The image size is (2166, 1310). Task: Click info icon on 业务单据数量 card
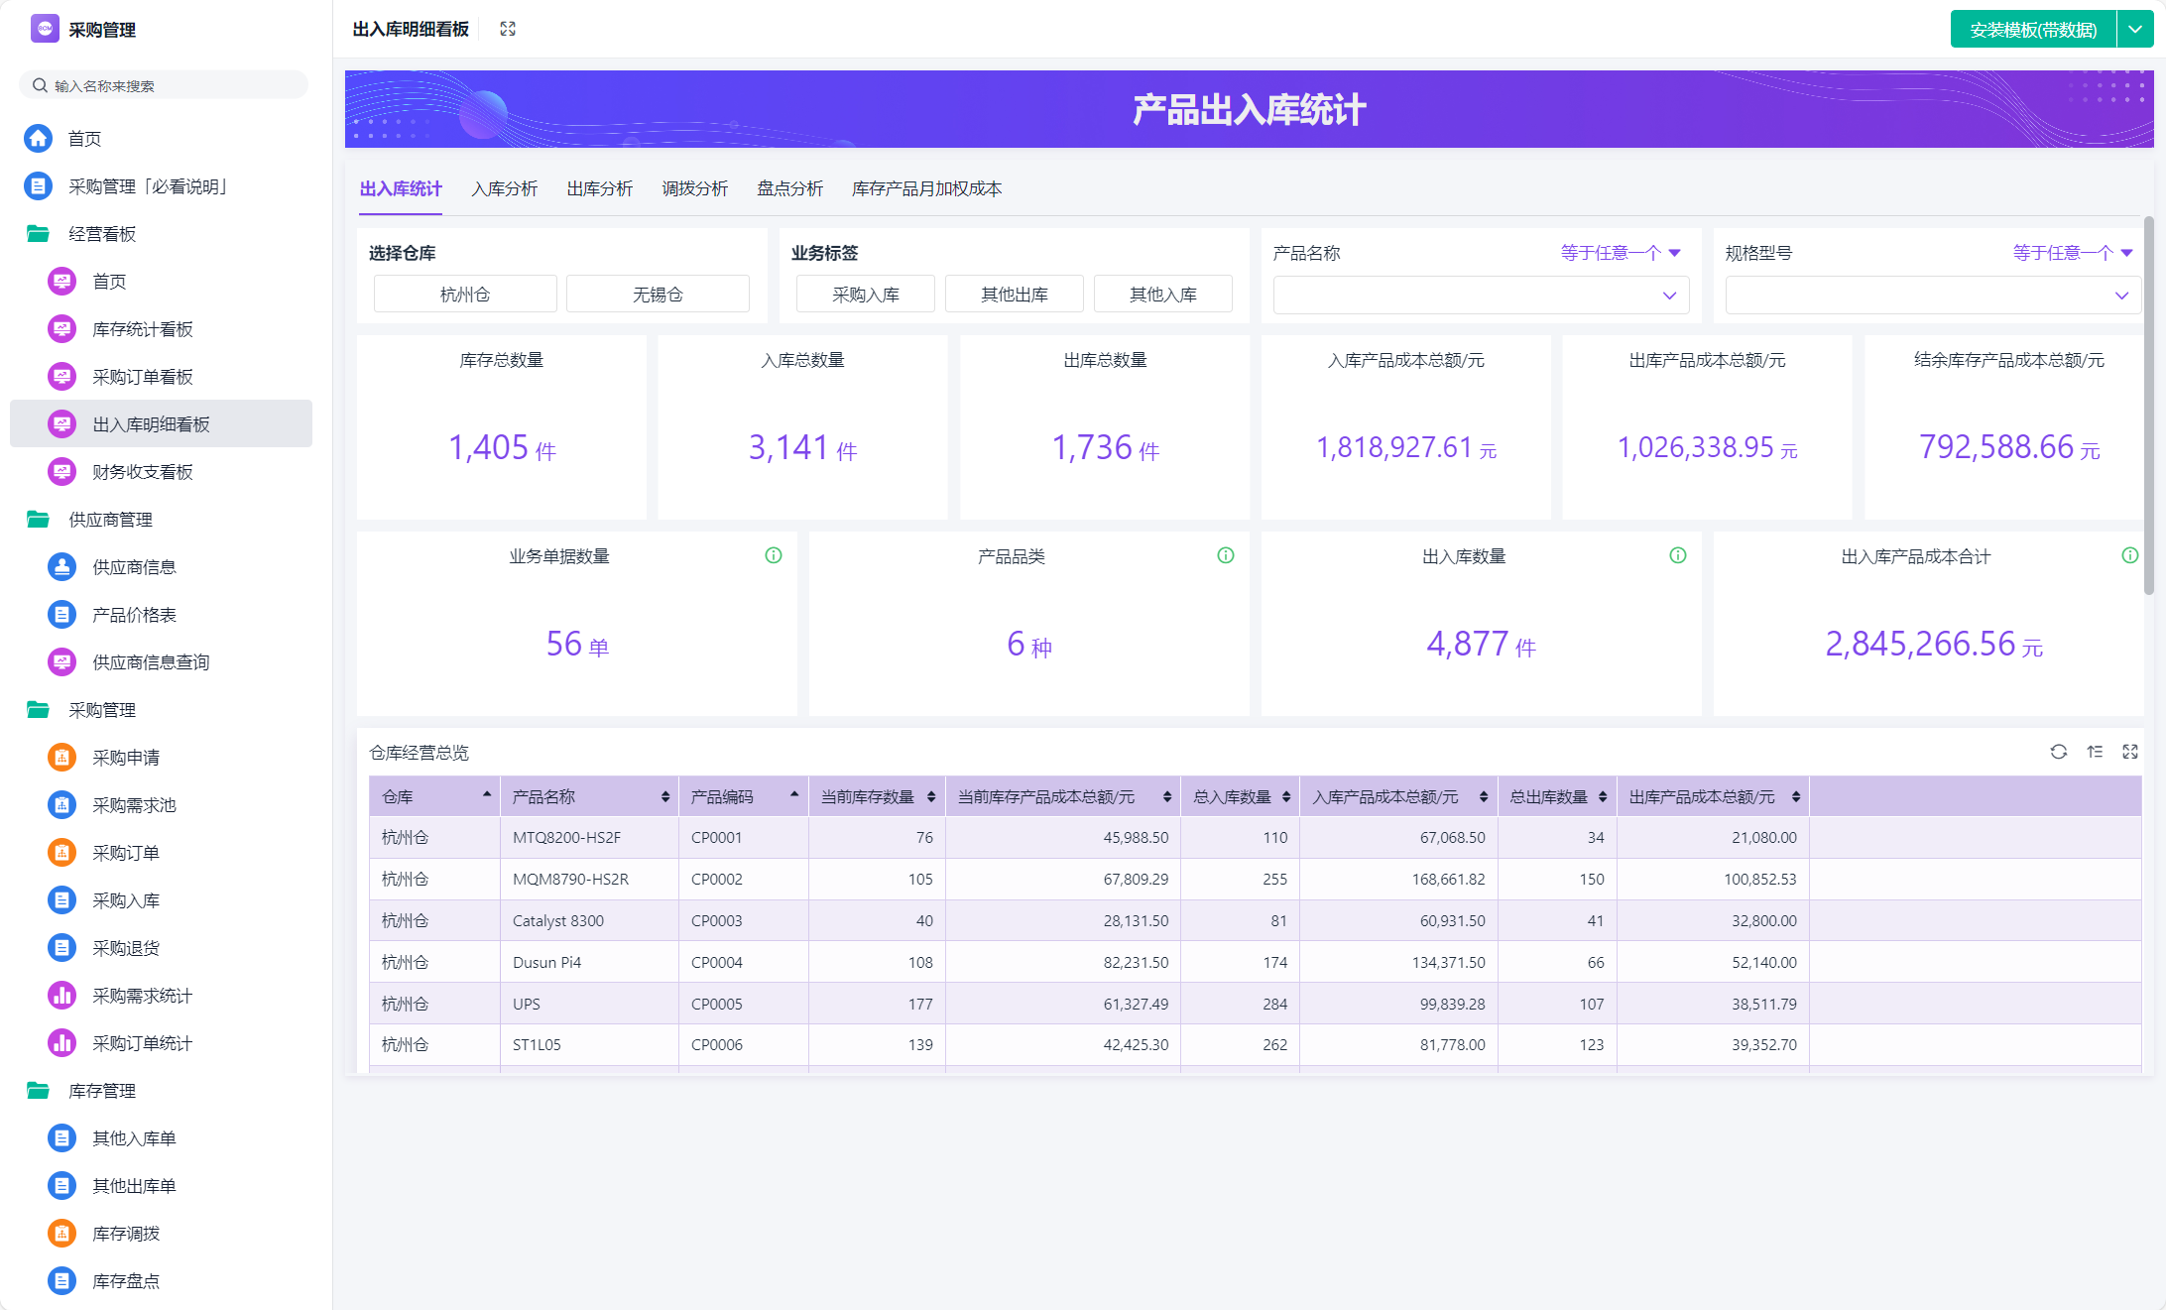(x=774, y=555)
